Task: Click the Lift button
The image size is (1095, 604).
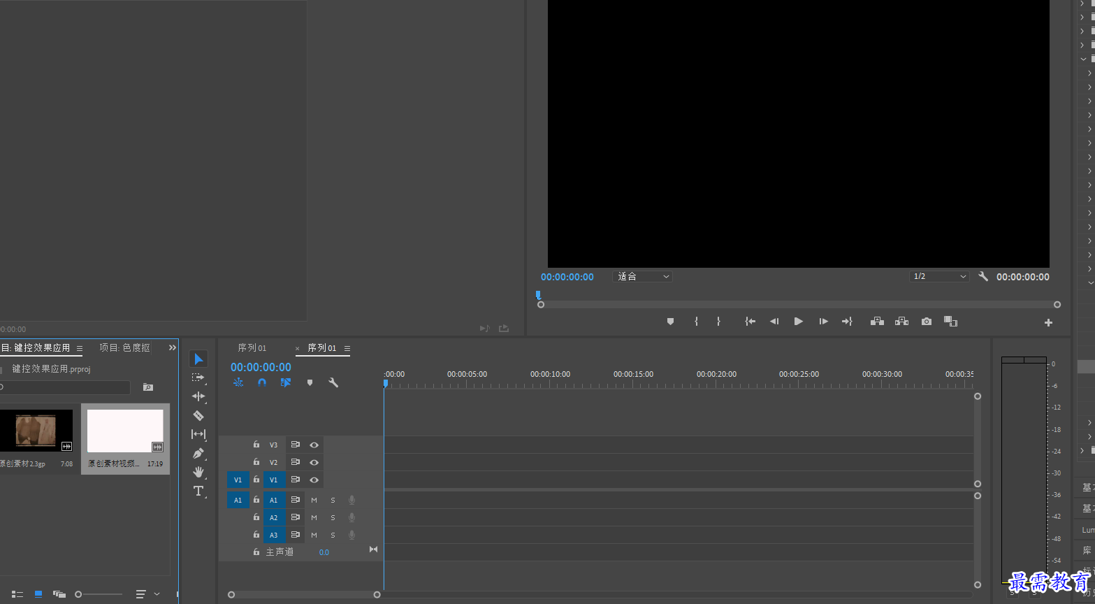Action: point(877,322)
